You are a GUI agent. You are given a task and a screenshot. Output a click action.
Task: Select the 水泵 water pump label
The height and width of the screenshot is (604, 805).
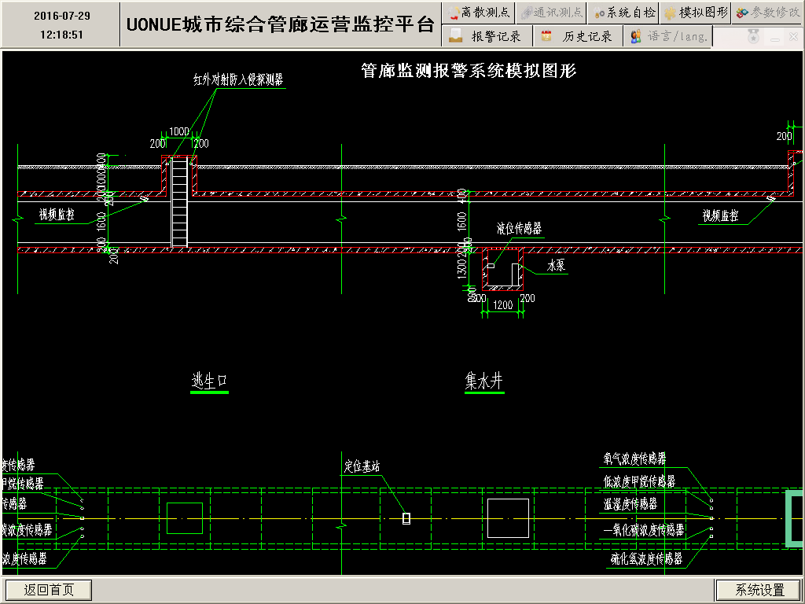(x=556, y=266)
